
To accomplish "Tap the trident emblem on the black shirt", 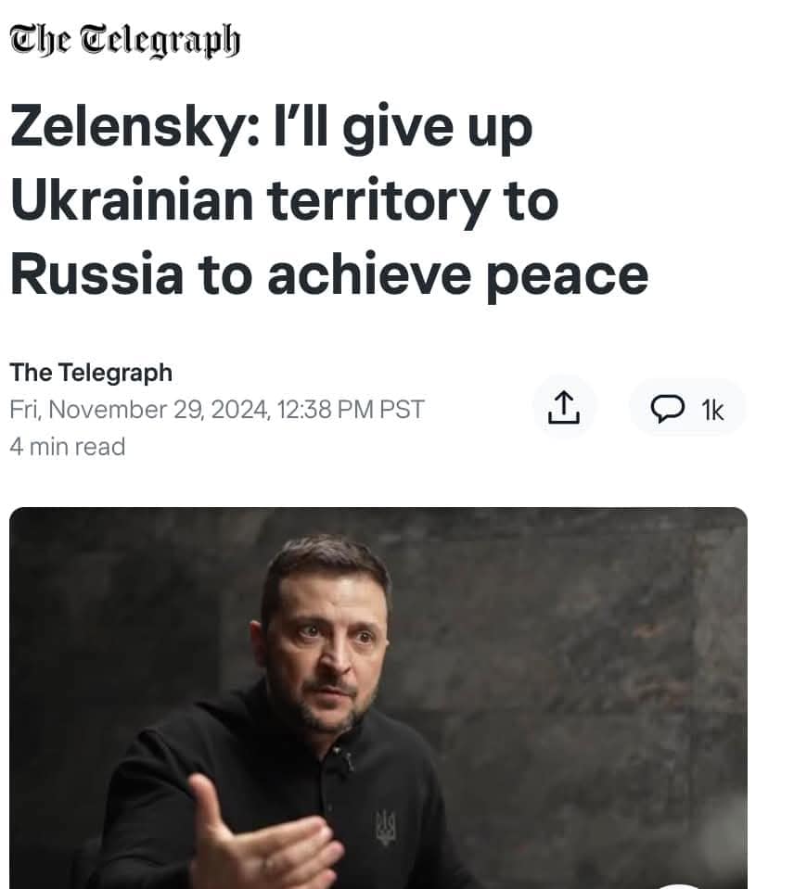I will [385, 825].
